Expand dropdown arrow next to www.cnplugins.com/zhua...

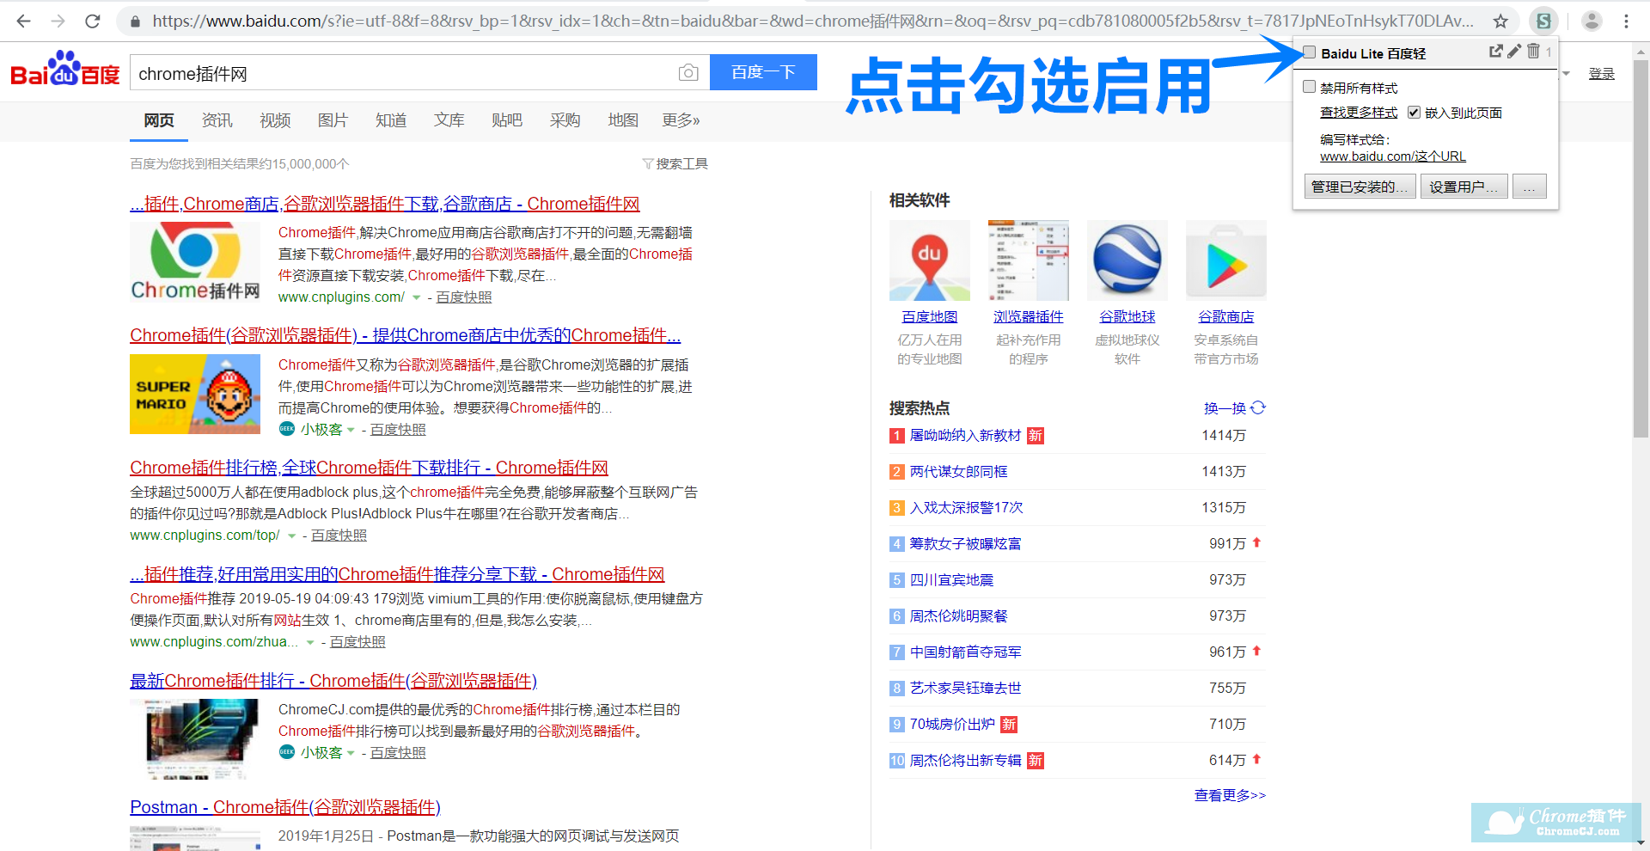310,642
